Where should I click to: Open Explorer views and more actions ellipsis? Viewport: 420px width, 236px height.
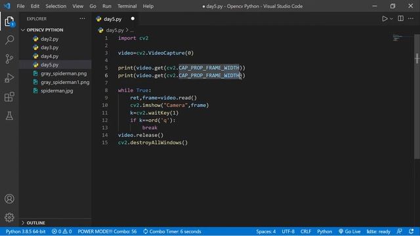[82, 18]
